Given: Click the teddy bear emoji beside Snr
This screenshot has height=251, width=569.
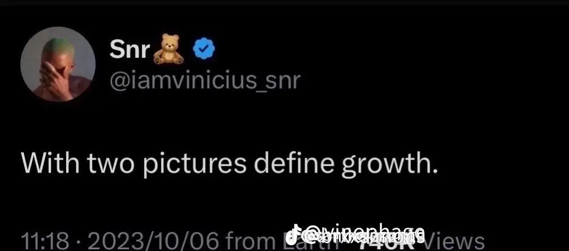Looking at the screenshot, I should point(168,49).
